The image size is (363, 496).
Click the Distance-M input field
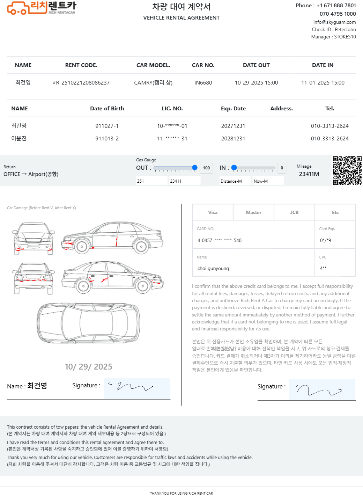[235, 181]
